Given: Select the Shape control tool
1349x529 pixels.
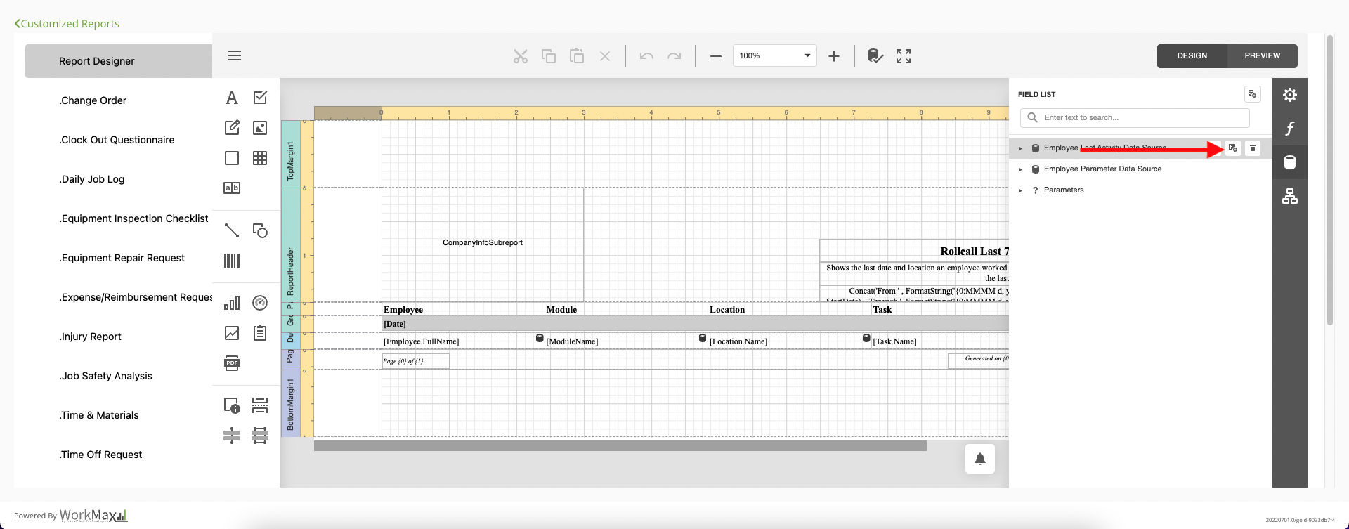Looking at the screenshot, I should click(260, 230).
